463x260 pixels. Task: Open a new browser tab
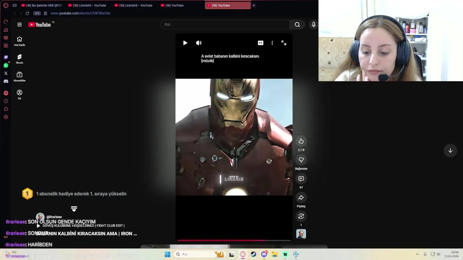pos(254,5)
